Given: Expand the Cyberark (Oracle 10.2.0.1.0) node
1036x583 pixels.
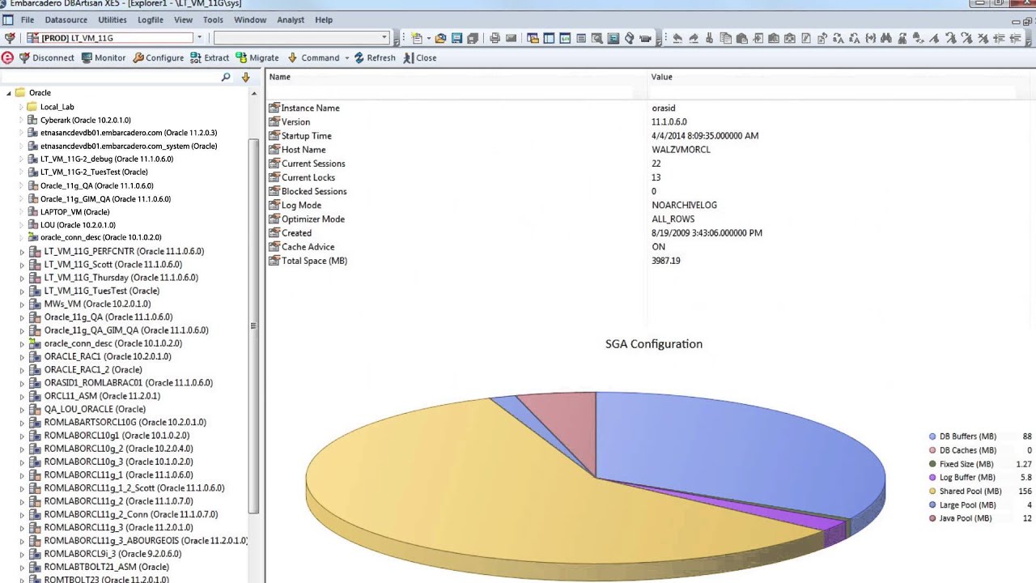Looking at the screenshot, I should 22,120.
